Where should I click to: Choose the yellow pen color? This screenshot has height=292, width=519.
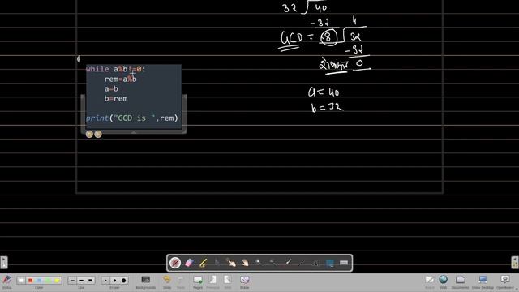coord(57,281)
